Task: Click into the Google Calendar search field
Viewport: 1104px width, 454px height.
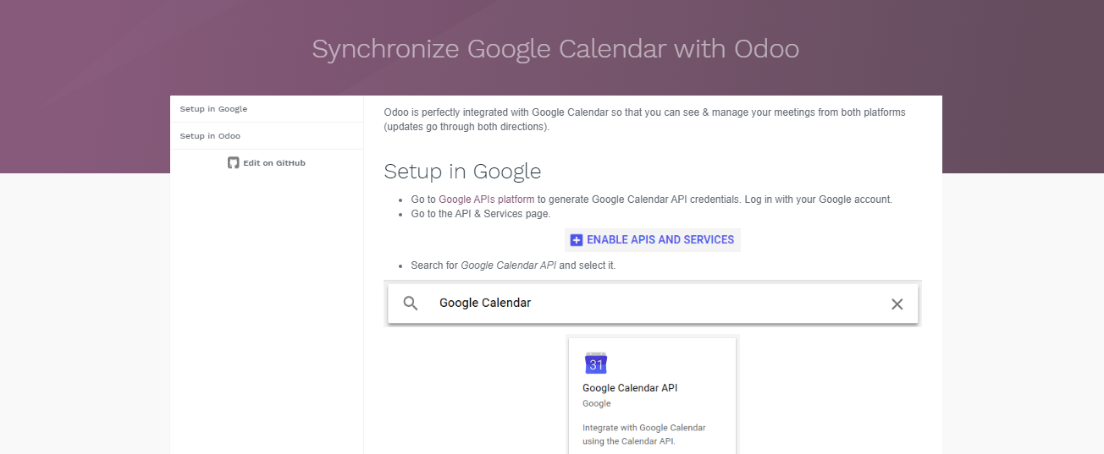Action: tap(653, 304)
